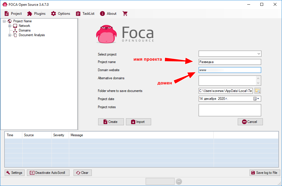Expand the Network tree node

pyautogui.click(x=10, y=26)
